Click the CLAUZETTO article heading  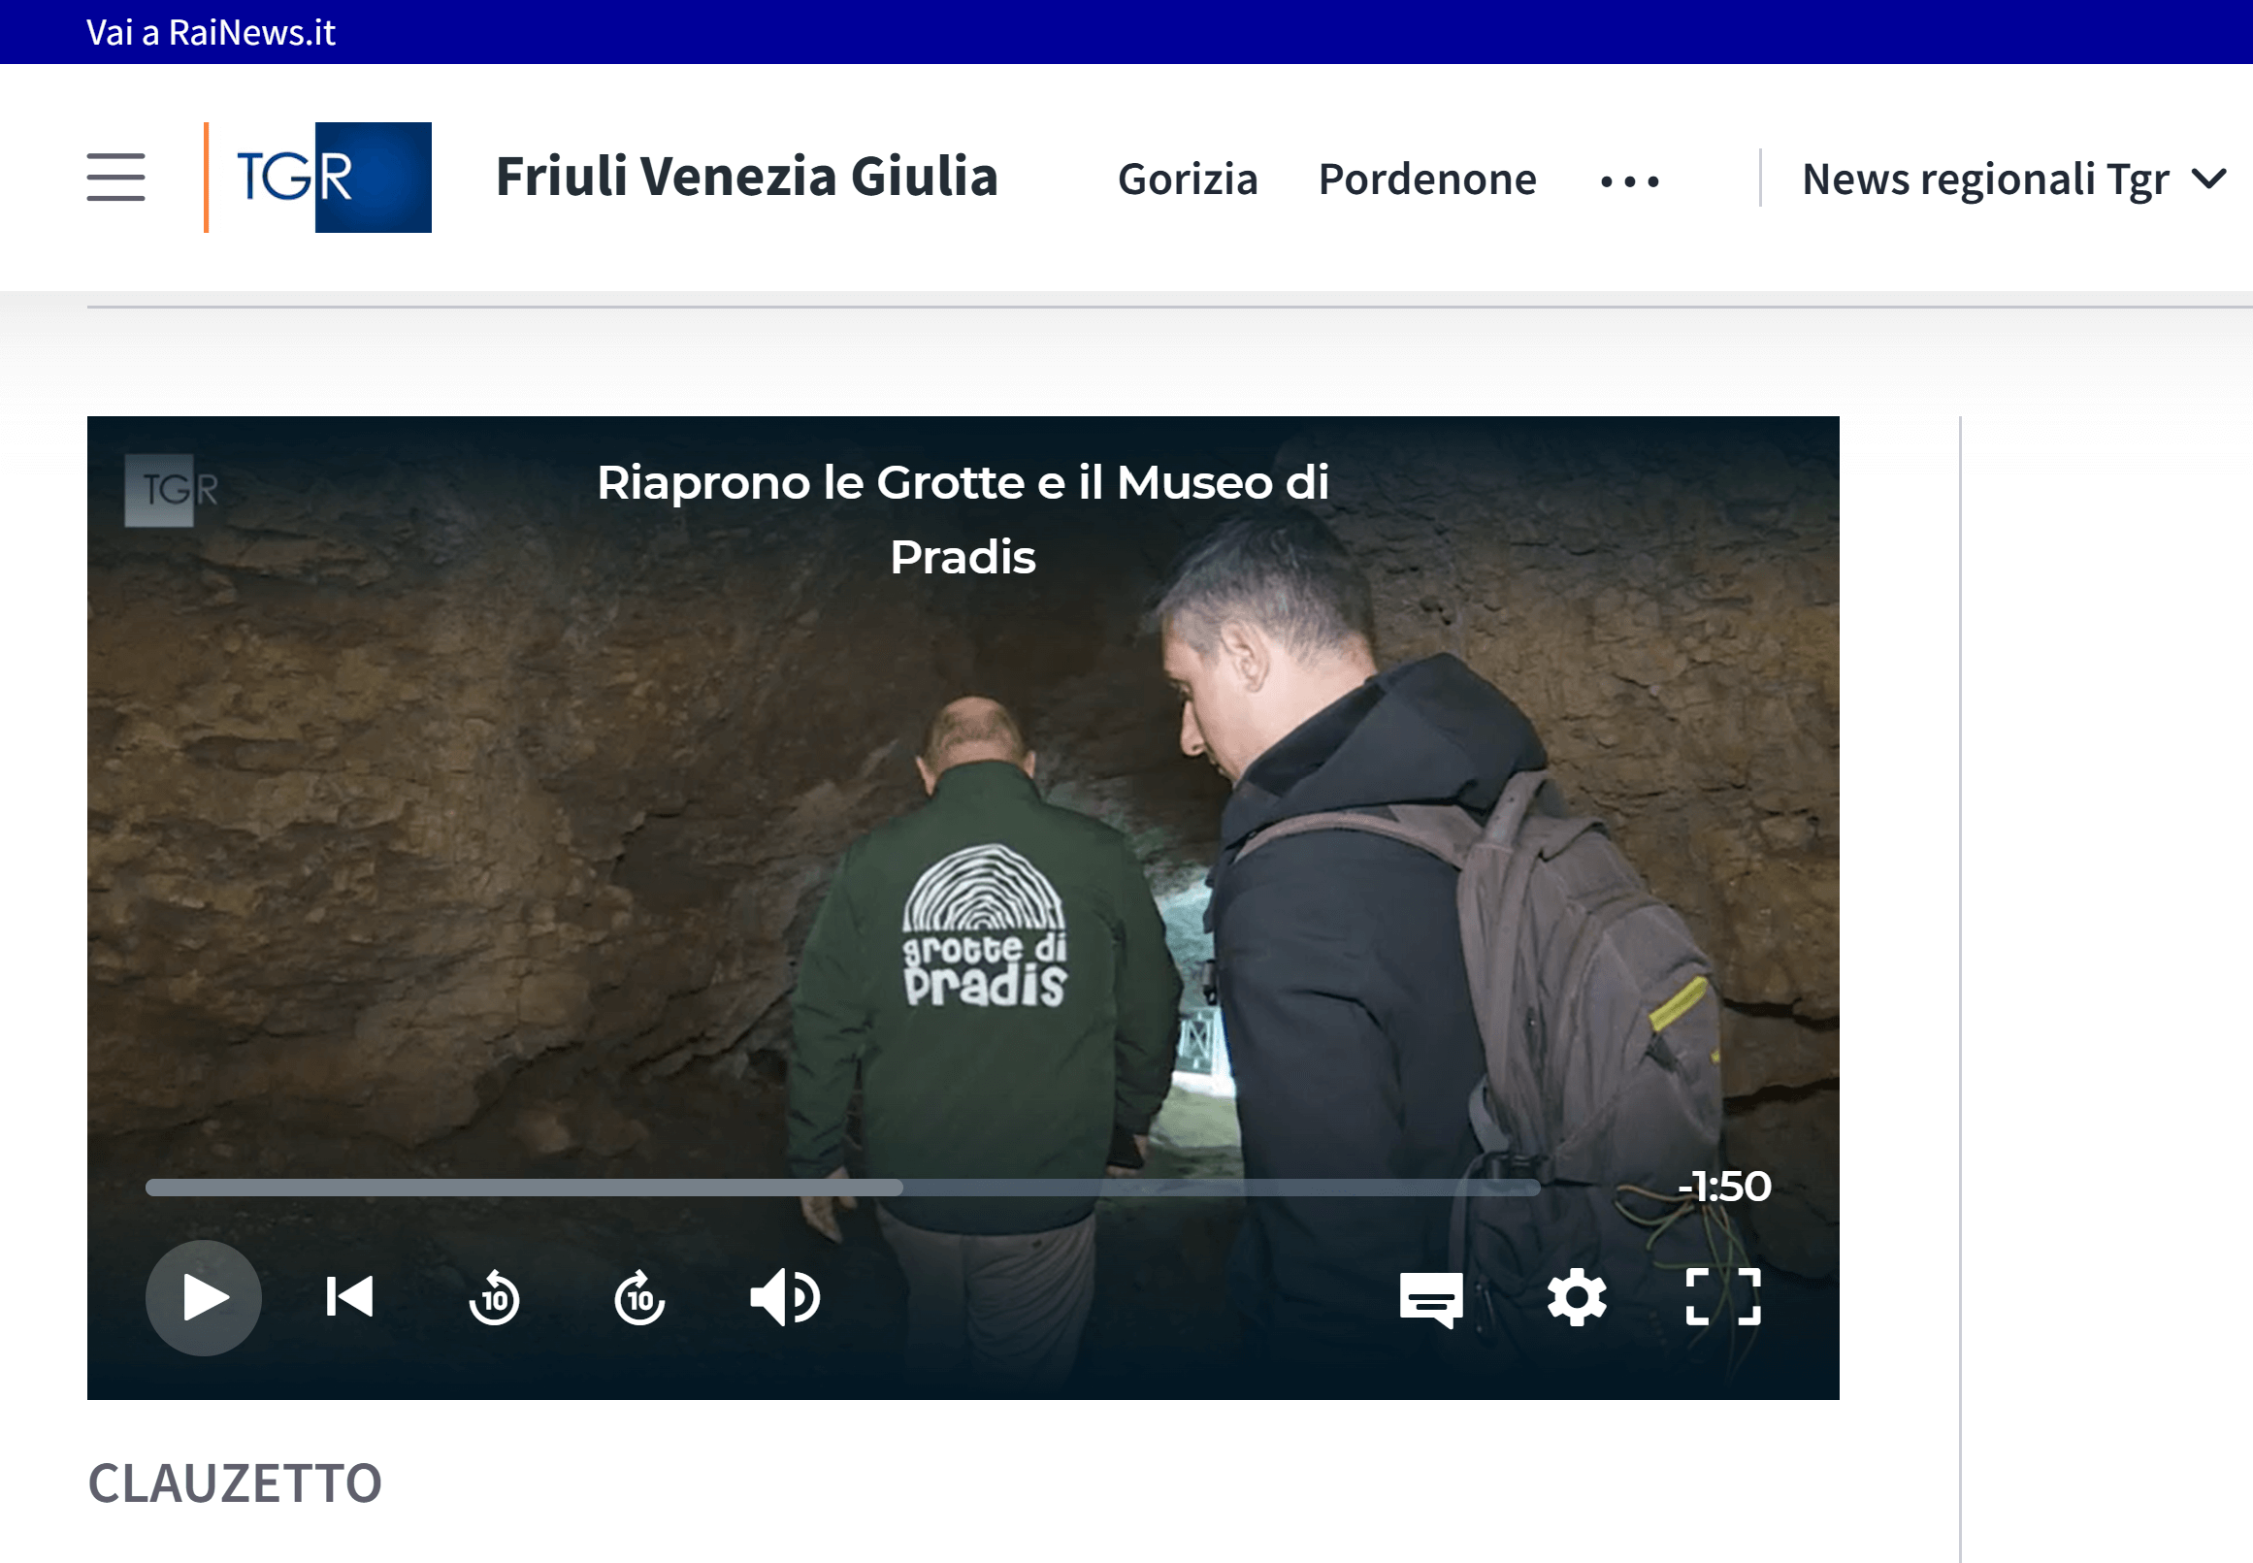point(236,1485)
